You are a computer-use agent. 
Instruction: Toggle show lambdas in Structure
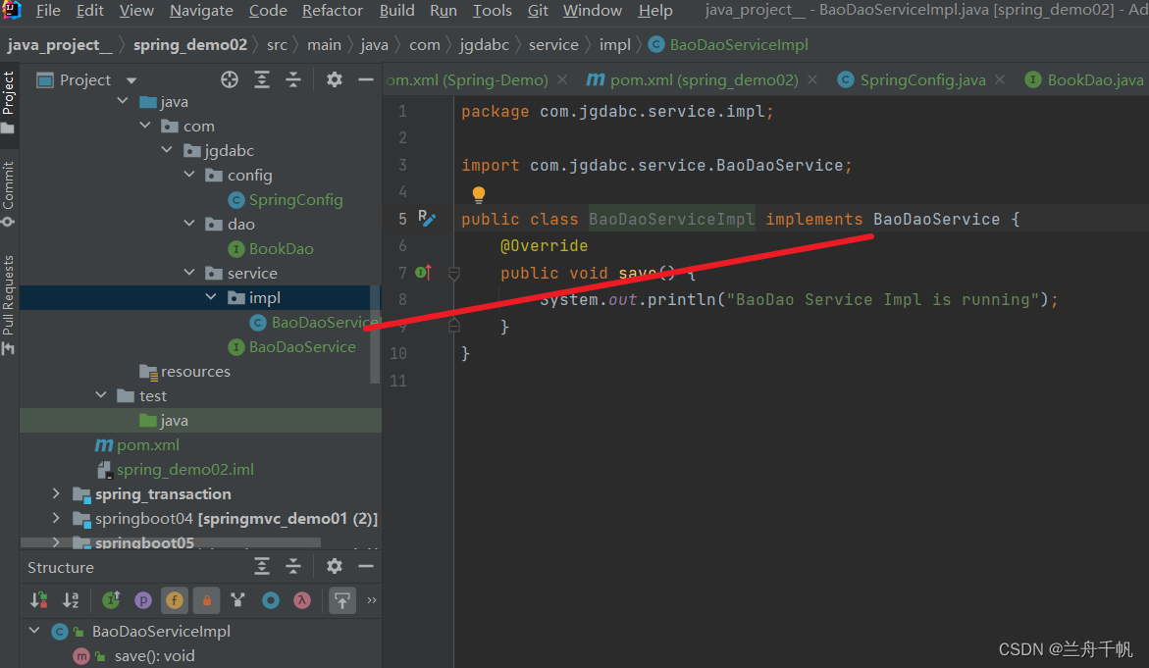coord(302,600)
